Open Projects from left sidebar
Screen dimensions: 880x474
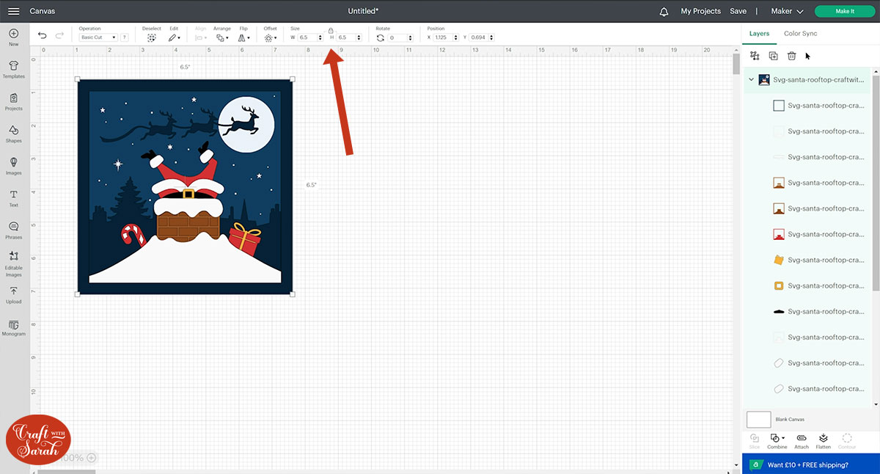pyautogui.click(x=13, y=101)
